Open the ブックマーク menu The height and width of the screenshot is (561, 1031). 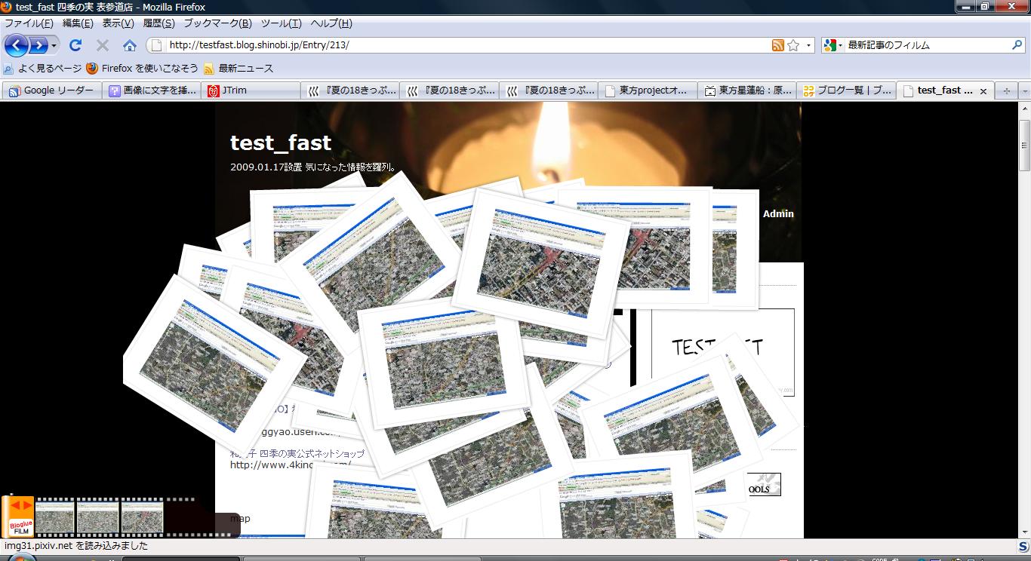(217, 23)
